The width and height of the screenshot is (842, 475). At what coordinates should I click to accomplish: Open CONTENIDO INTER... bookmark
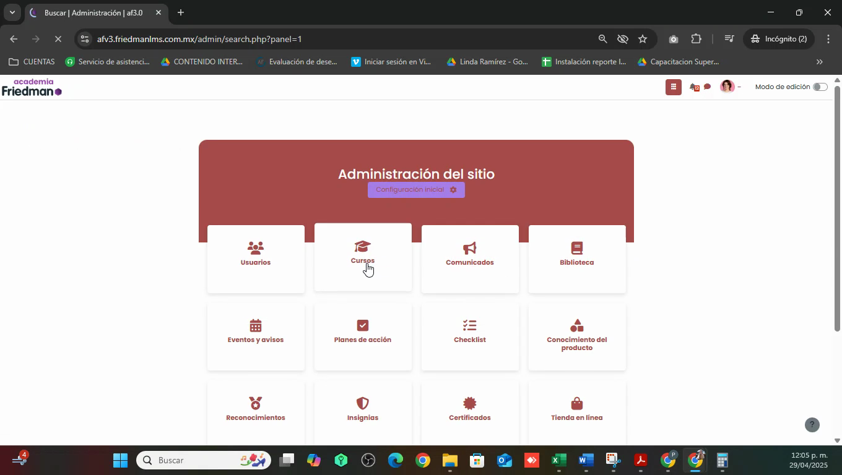pos(202,62)
